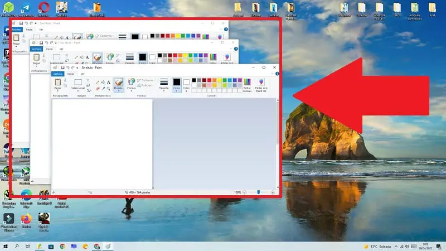
Task: Open the Archivo tab in middle Paint window
Action: click(36, 49)
